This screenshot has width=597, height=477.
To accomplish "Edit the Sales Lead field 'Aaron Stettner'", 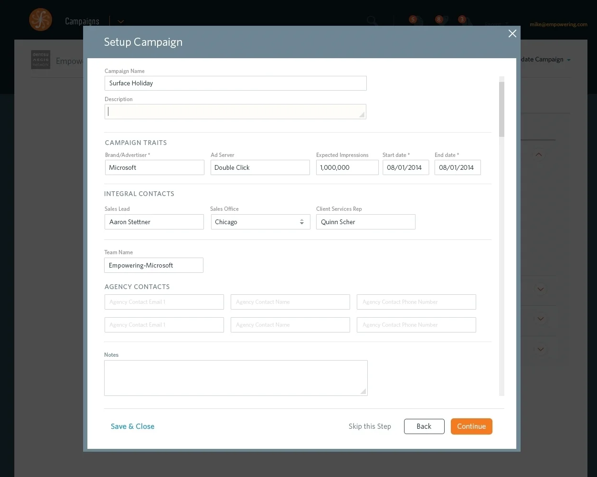I will tap(154, 222).
